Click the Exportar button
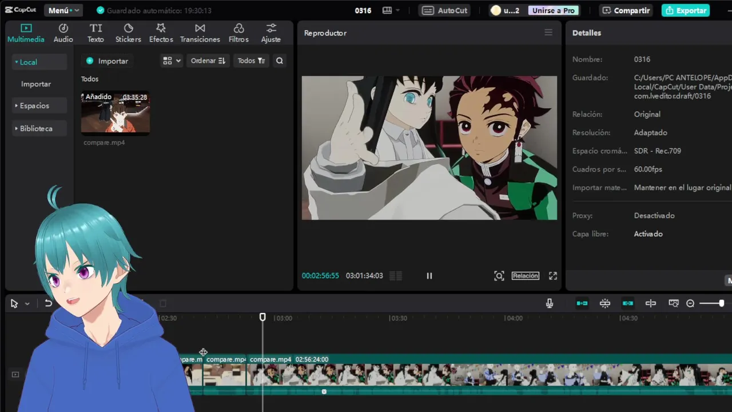Image resolution: width=732 pixels, height=412 pixels. (686, 10)
